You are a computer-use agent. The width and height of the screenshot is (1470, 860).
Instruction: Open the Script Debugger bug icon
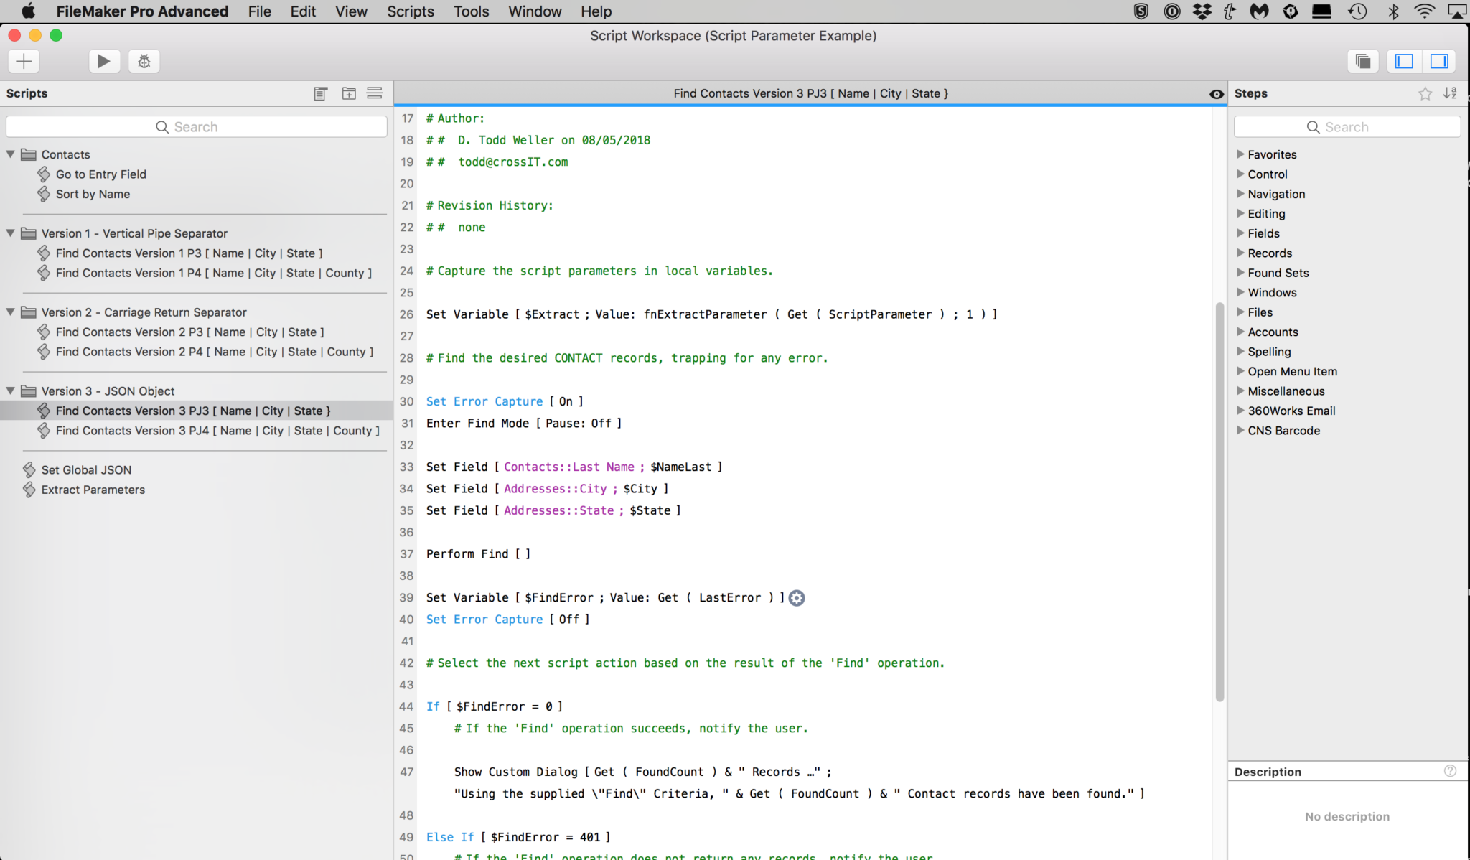[144, 61]
